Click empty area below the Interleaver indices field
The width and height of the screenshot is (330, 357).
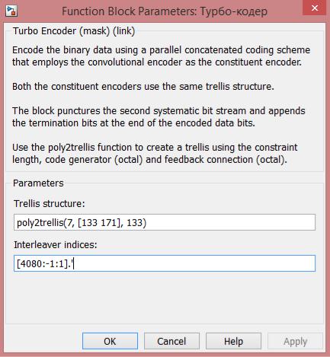[x=165, y=297]
